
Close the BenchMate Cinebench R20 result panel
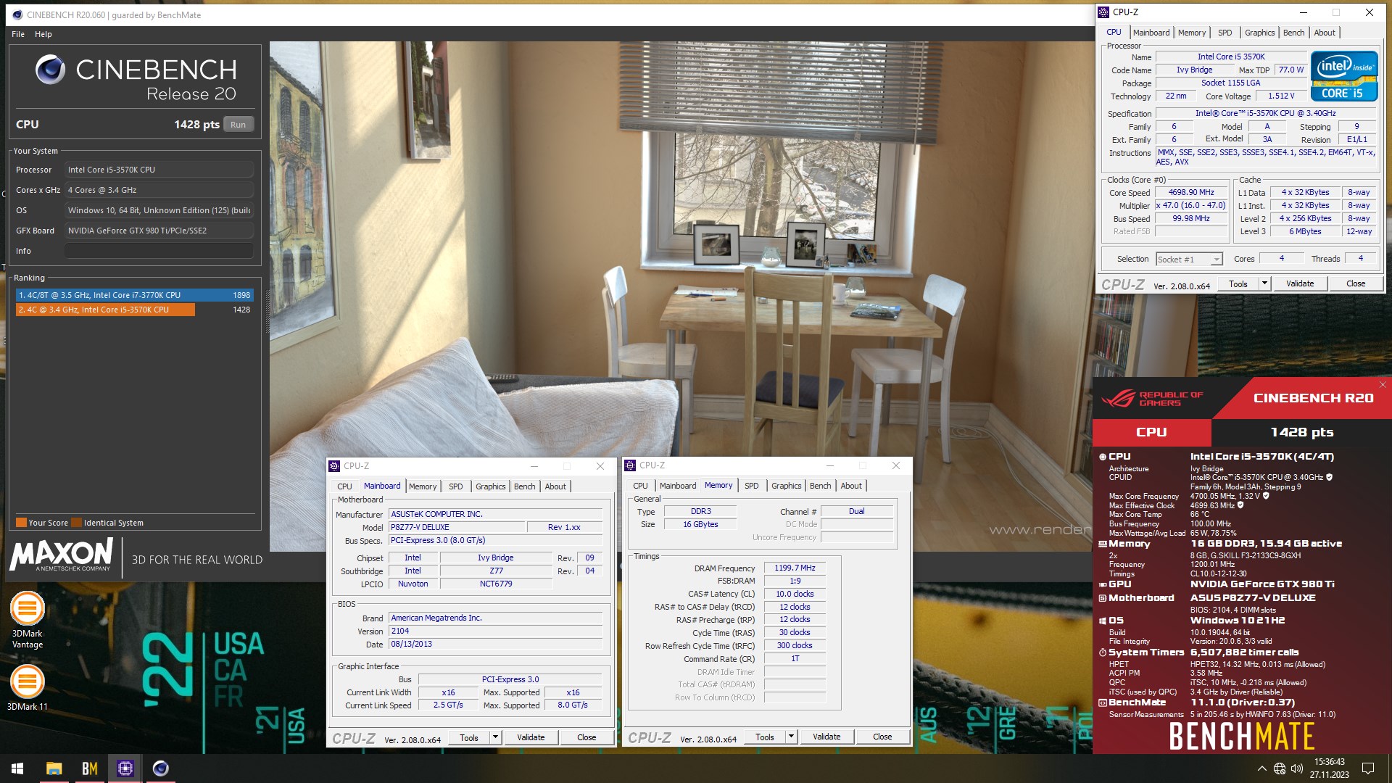(1383, 385)
